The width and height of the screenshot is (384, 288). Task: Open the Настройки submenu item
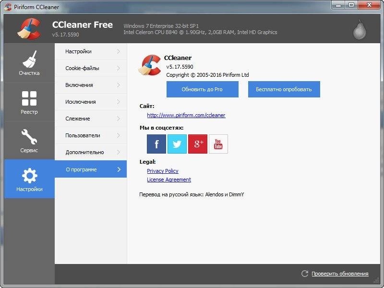pos(91,51)
